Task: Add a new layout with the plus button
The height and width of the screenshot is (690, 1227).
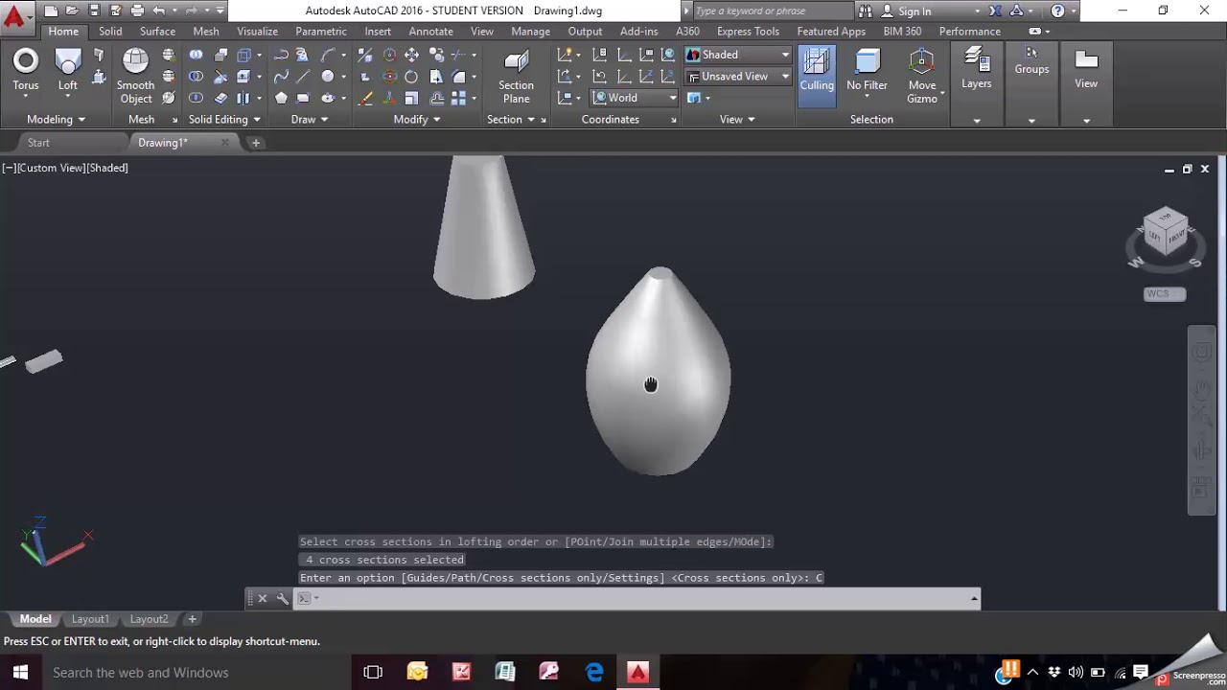Action: 192,619
